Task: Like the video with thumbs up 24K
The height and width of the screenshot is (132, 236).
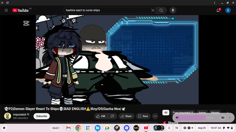Action: pyautogui.click(x=101, y=116)
